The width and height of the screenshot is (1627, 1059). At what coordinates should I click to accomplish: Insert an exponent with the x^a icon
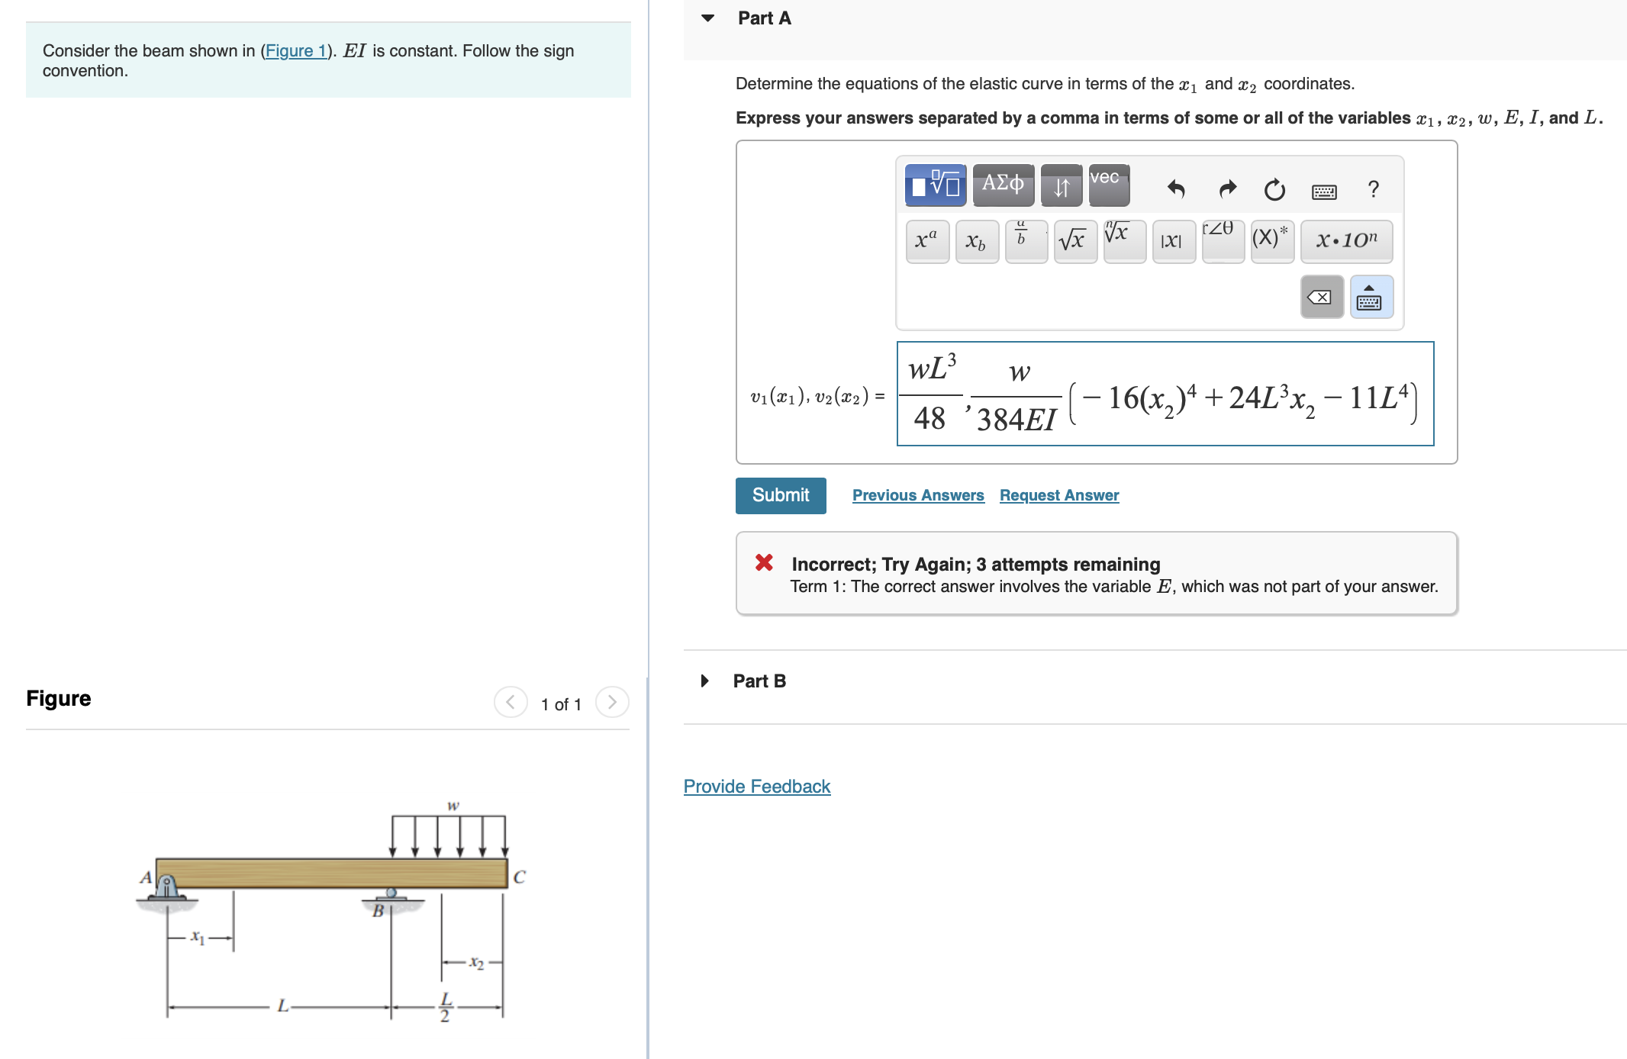[926, 240]
